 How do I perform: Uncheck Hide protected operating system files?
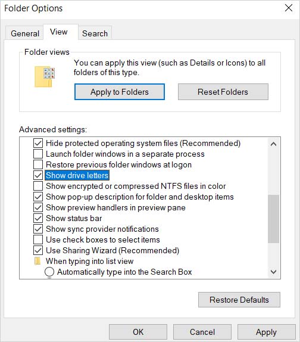click(x=38, y=144)
